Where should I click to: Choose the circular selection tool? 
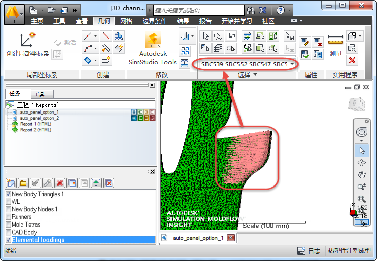218,36
